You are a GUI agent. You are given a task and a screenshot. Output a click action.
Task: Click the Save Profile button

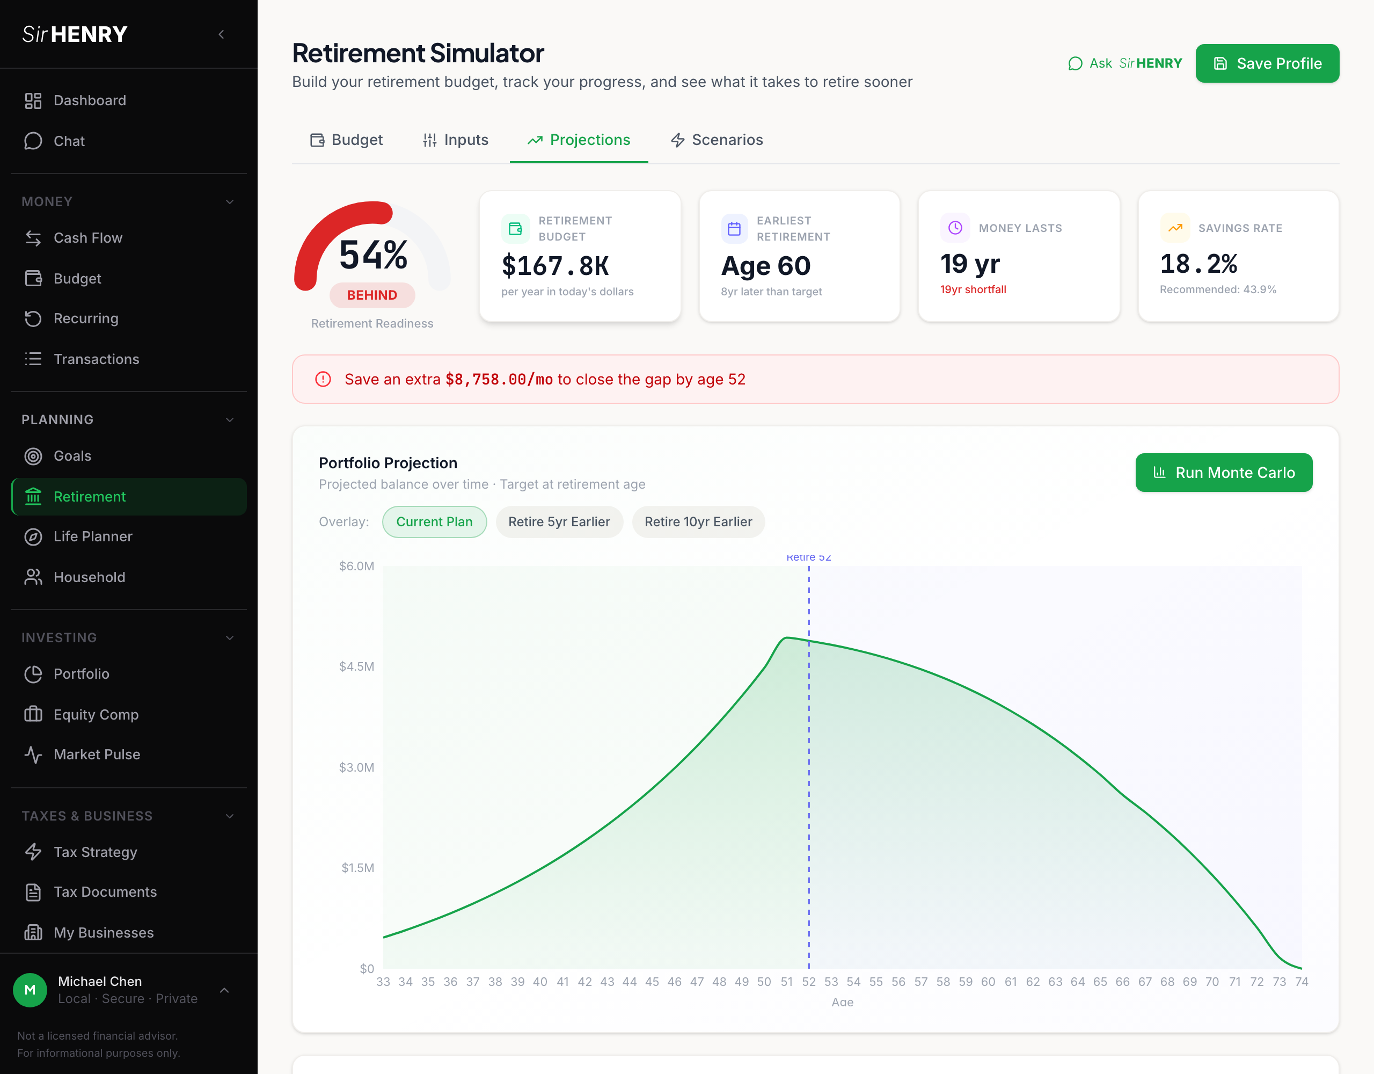[x=1267, y=63]
